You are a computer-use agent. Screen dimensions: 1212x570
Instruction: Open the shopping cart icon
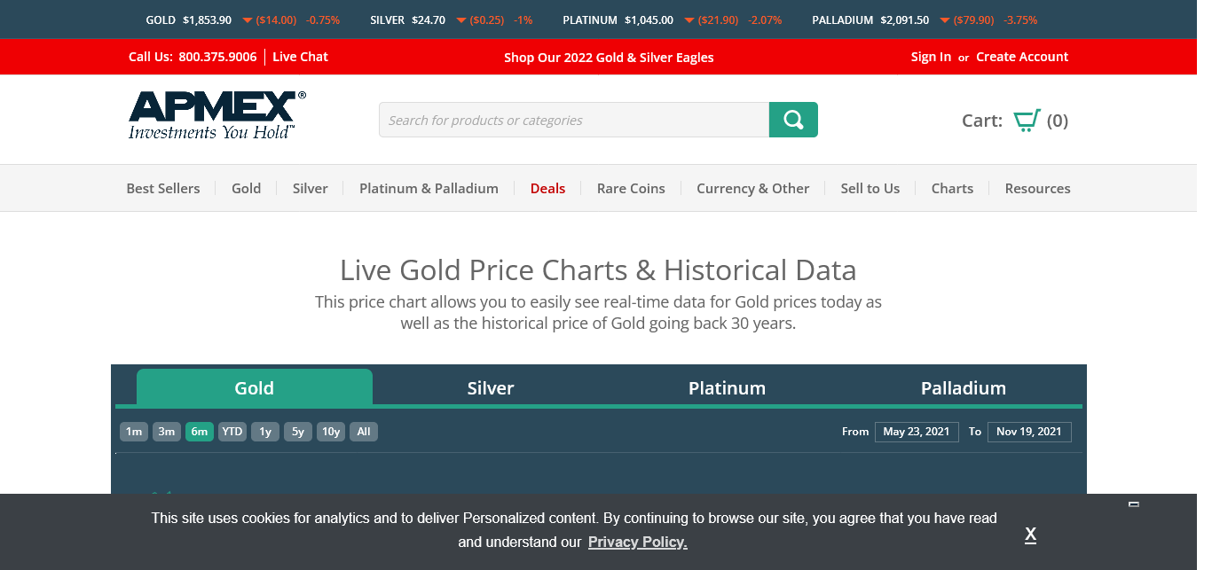coord(1027,121)
